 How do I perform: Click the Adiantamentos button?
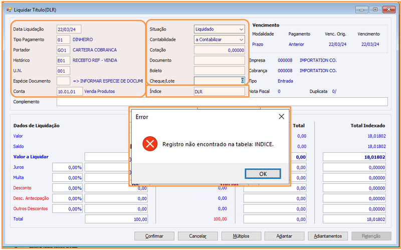[328, 236]
